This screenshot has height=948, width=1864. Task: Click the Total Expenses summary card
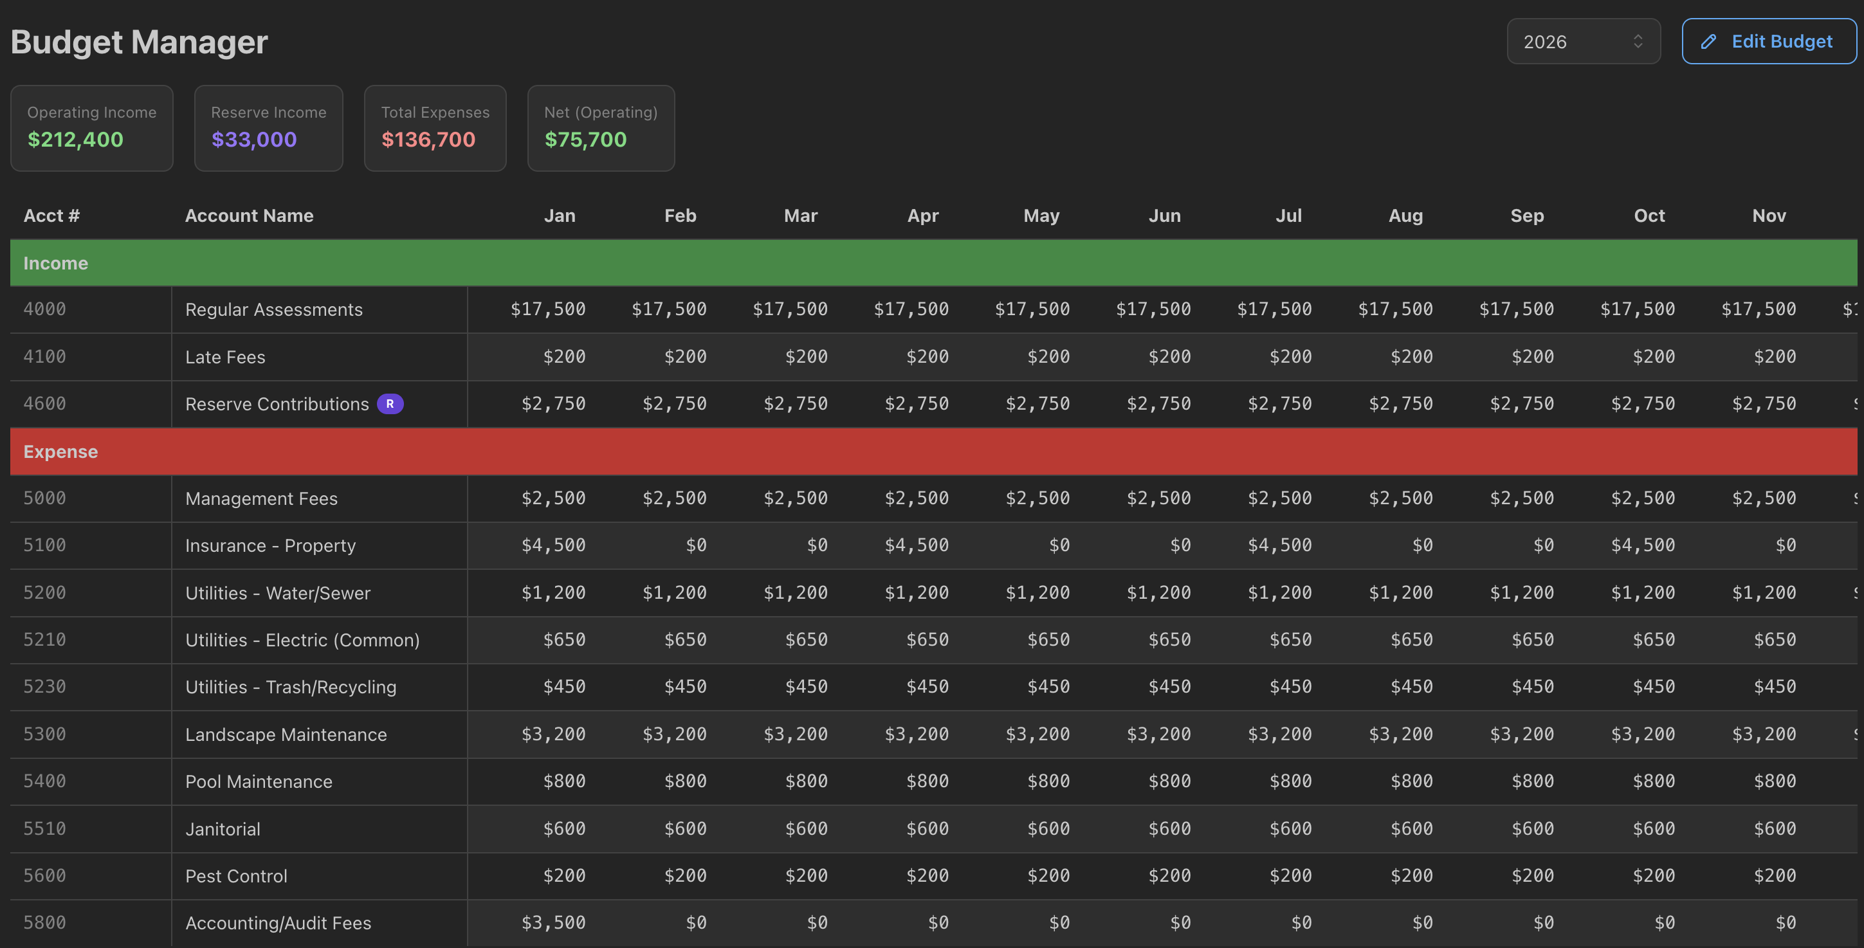point(435,128)
